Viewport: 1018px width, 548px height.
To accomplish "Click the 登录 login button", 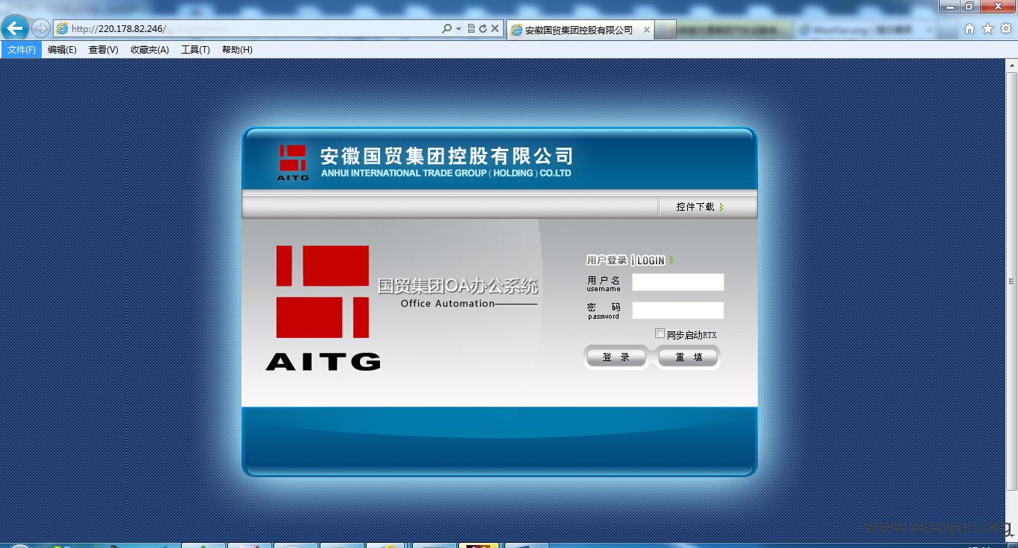I will point(616,357).
